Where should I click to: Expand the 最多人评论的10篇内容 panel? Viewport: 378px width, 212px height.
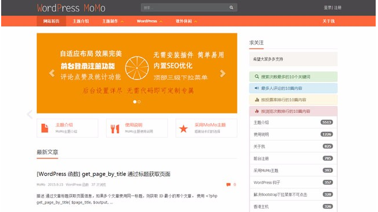click(x=293, y=88)
